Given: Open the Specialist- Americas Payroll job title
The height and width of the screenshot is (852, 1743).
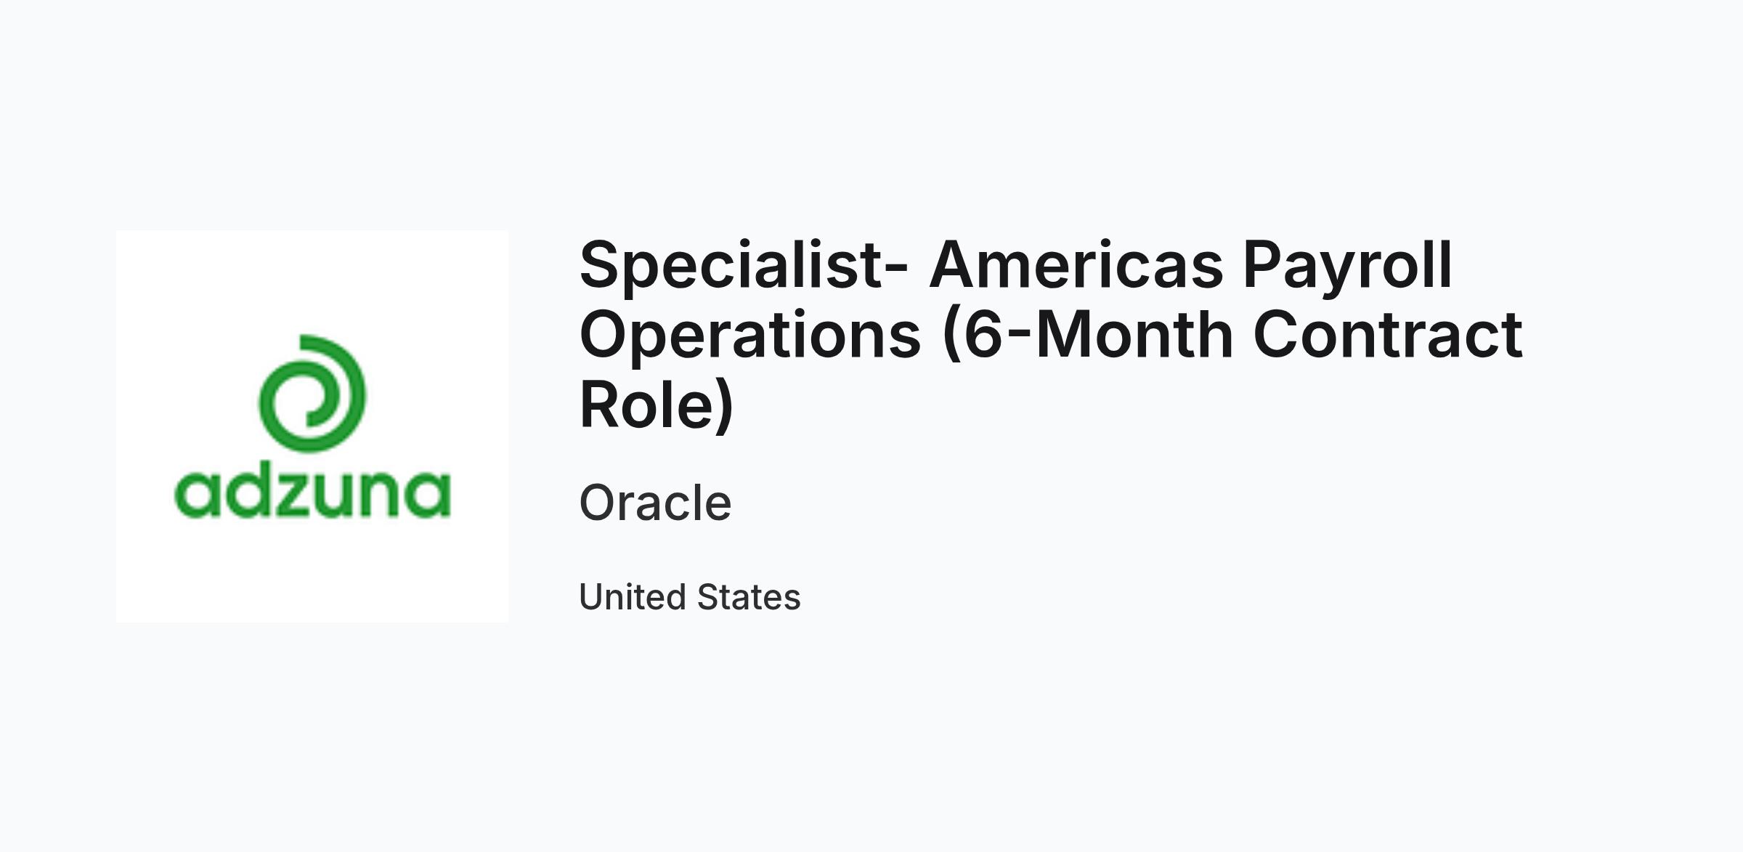Looking at the screenshot, I should (x=1051, y=334).
